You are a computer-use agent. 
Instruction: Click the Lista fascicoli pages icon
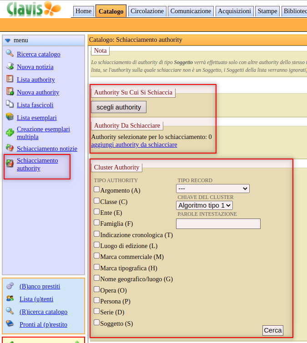coord(10,104)
